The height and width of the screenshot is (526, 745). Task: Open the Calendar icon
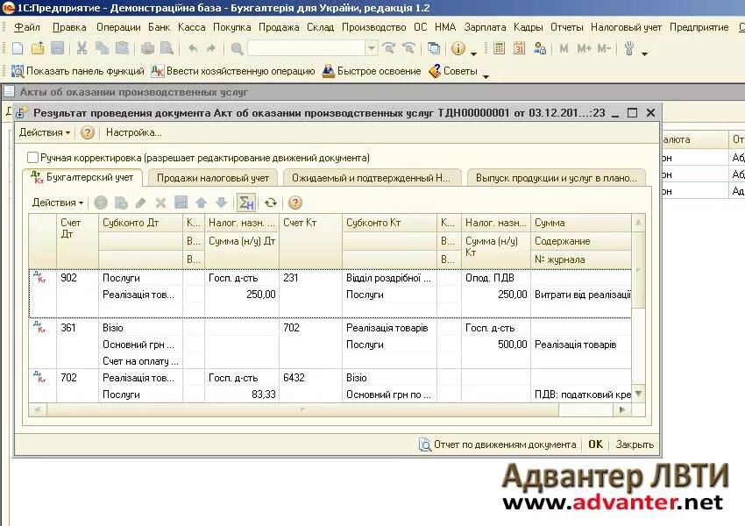tap(519, 48)
